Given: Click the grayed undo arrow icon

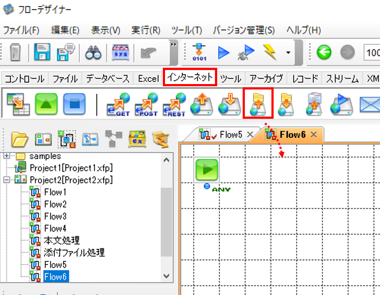Looking at the screenshot, I should [148, 53].
